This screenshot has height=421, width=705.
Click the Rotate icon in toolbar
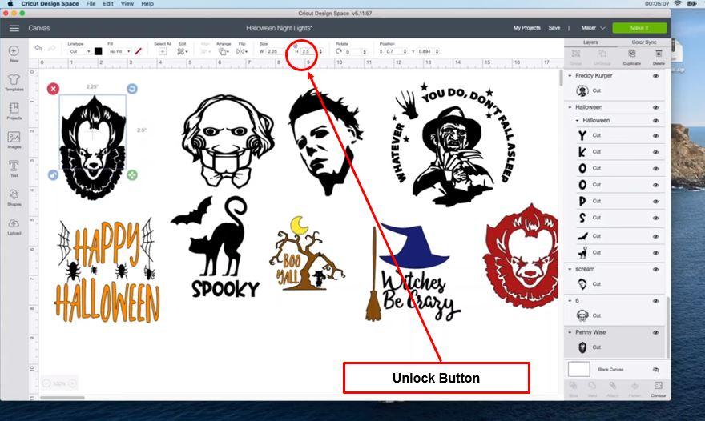coord(339,51)
